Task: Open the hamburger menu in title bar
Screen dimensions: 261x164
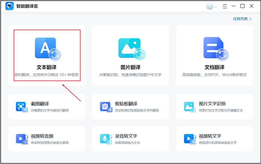Action: click(224, 6)
